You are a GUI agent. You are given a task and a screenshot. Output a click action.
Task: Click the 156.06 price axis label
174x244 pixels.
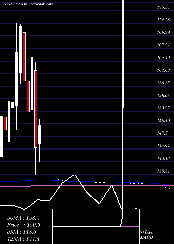pyautogui.click(x=163, y=96)
